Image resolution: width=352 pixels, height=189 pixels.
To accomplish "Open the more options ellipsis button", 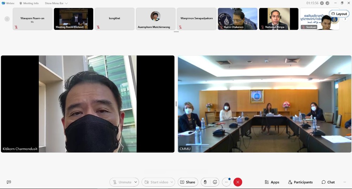I will pyautogui.click(x=226, y=182).
